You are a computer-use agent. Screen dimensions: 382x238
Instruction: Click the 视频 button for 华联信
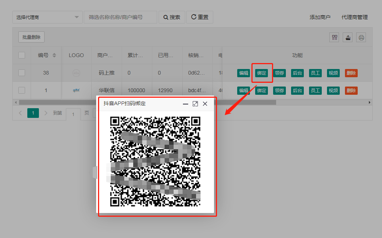333,91
